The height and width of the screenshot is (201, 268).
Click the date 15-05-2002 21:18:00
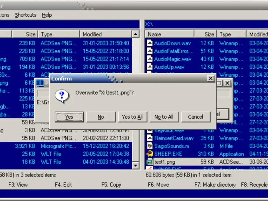pyautogui.click(x=106, y=51)
